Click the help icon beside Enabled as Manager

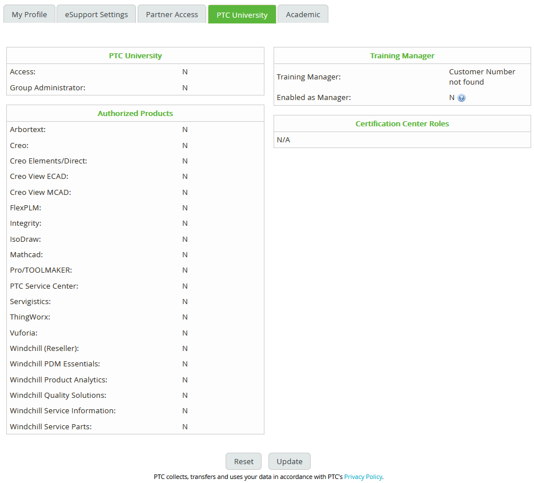461,98
